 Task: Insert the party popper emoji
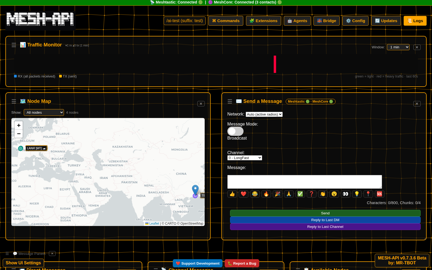[x=278, y=194]
